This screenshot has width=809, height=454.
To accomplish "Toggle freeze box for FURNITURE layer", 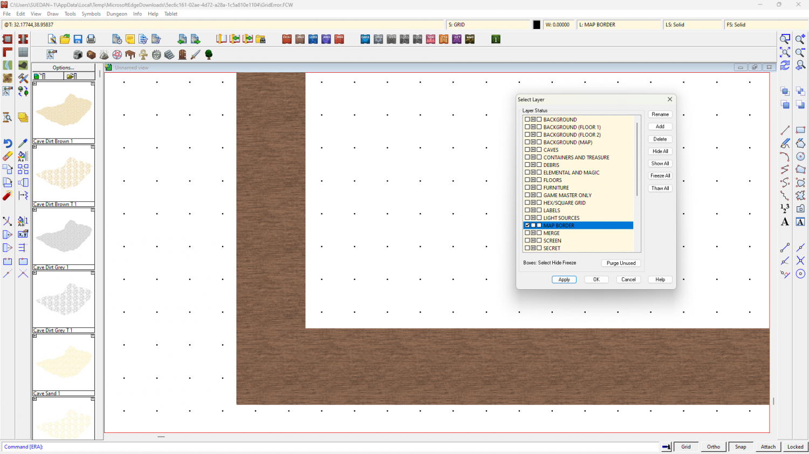I will 539,187.
